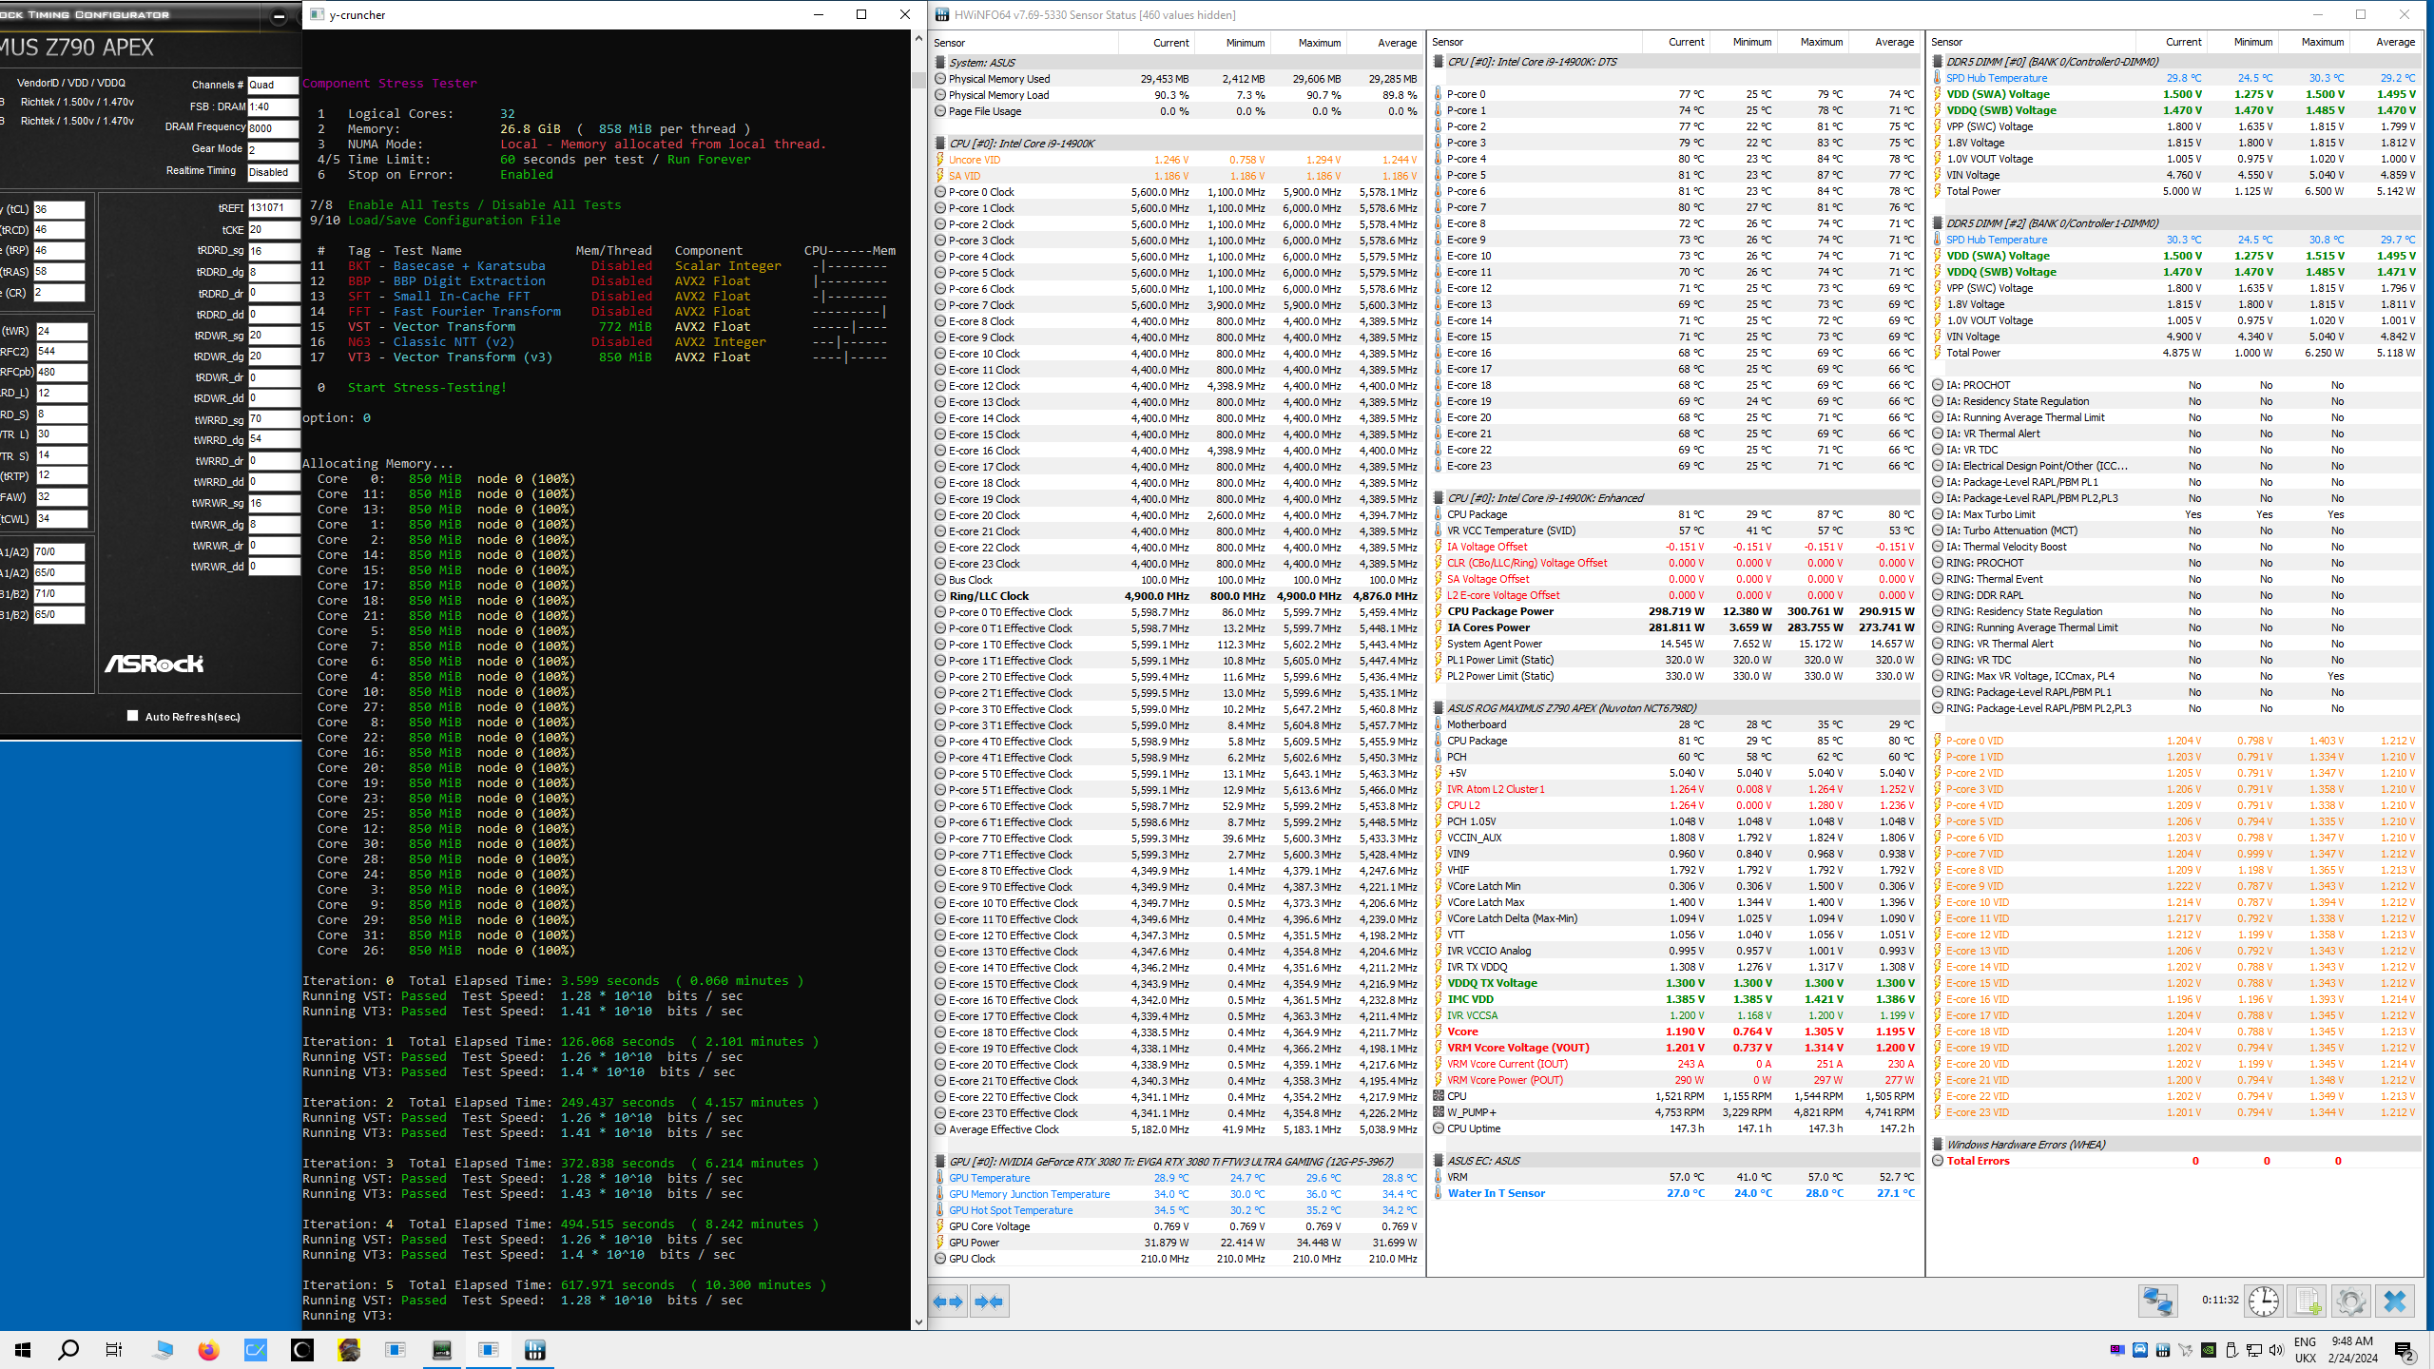Viewport: 2434px width, 1369px height.
Task: Collapse ASUS ROG MAXIMUS Z790 APEX group
Action: click(x=1439, y=708)
